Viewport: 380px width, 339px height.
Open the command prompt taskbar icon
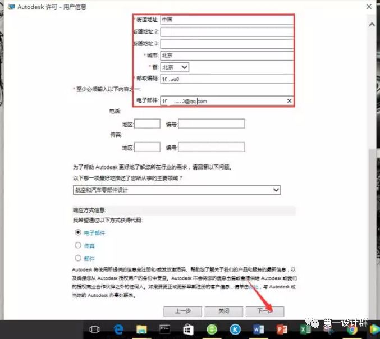click(x=164, y=329)
